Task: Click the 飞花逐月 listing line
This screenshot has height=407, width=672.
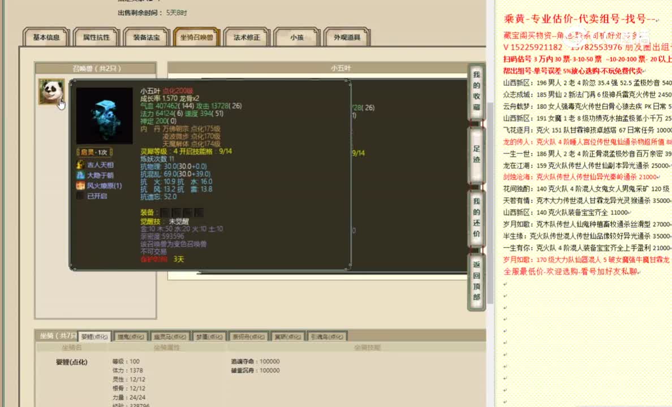Action: (587, 130)
